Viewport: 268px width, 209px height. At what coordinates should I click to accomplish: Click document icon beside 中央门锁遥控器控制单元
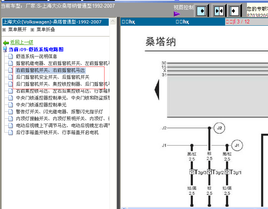click(x=11, y=105)
